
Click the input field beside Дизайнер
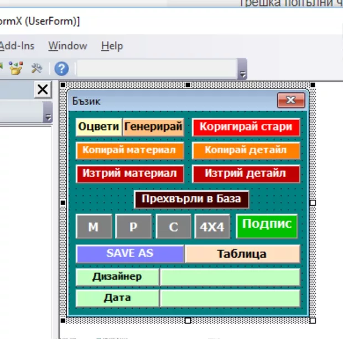pos(230,277)
